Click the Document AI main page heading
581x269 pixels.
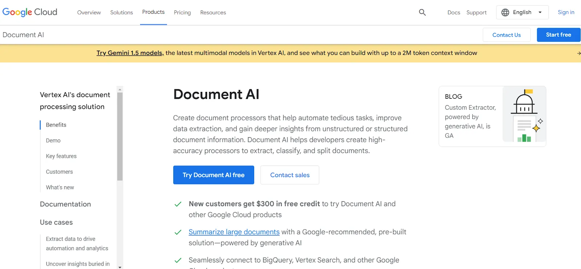click(216, 94)
